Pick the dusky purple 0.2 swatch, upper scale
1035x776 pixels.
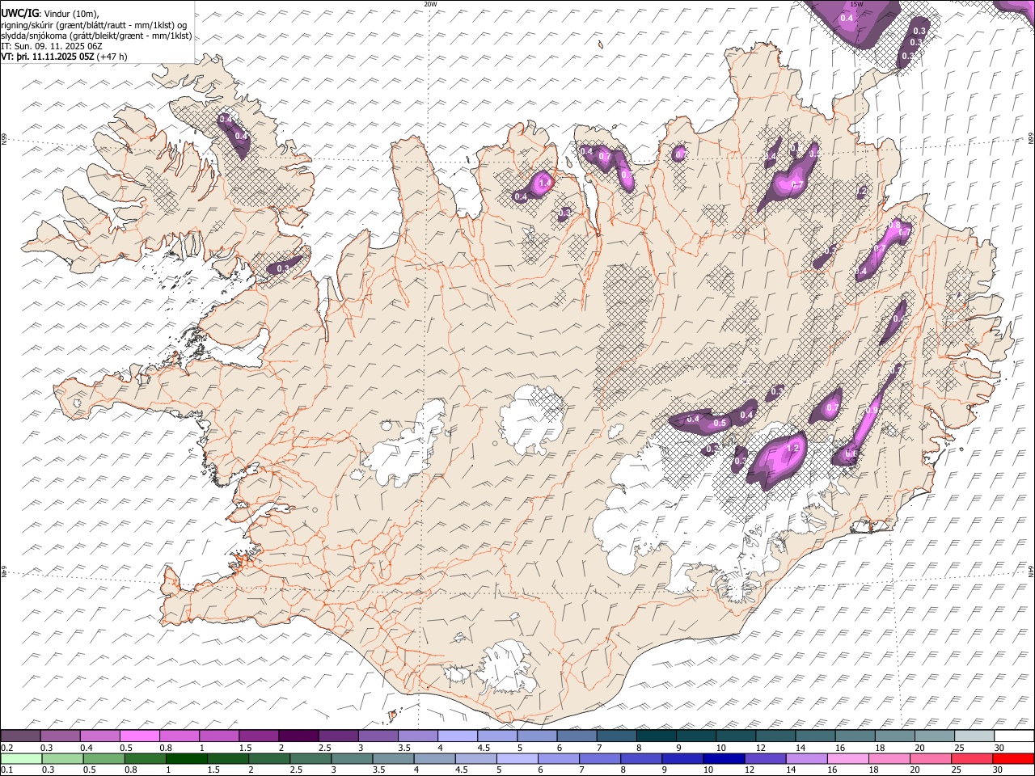click(20, 736)
